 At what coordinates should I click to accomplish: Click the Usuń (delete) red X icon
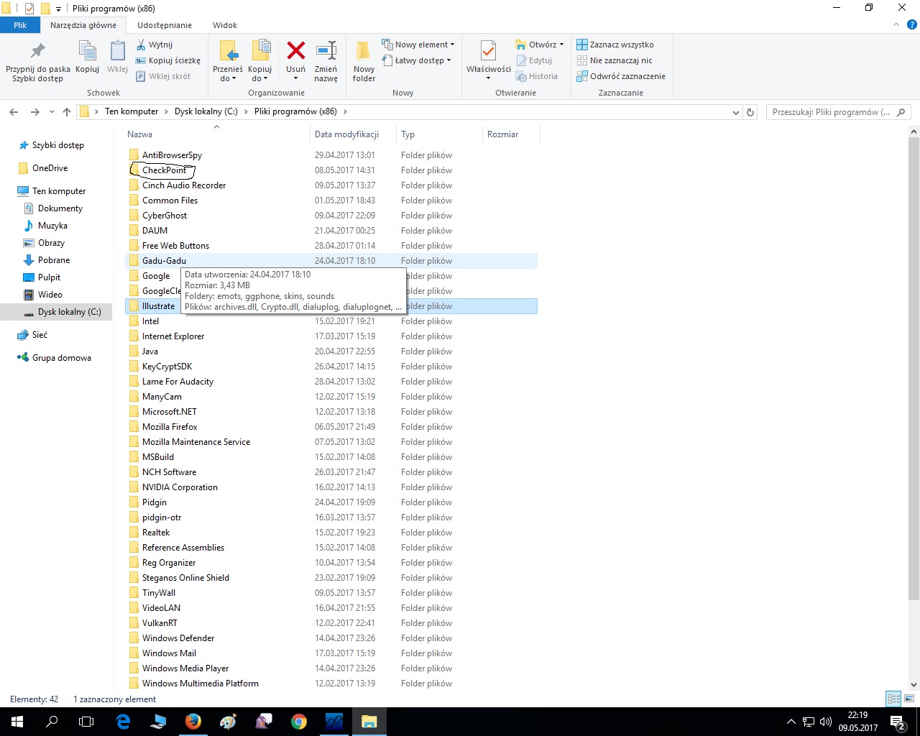point(295,52)
